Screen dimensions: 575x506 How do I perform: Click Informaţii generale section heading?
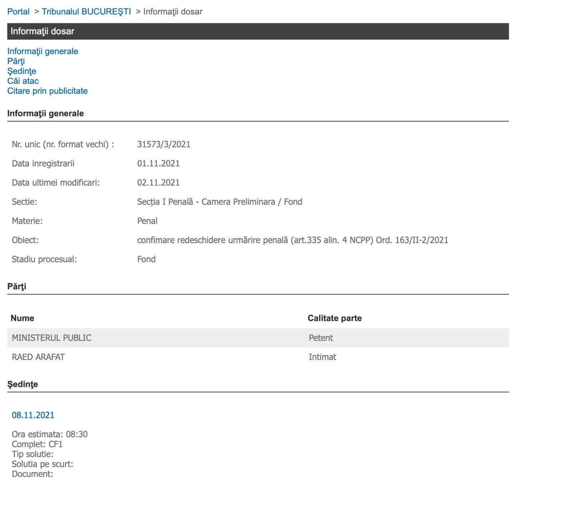tap(46, 113)
